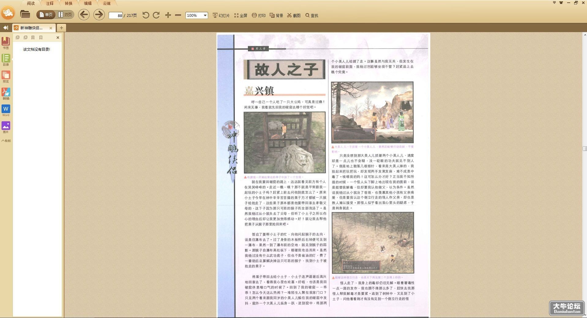Click the 幻灯片 slideshow button
587x318 pixels.
(x=221, y=15)
